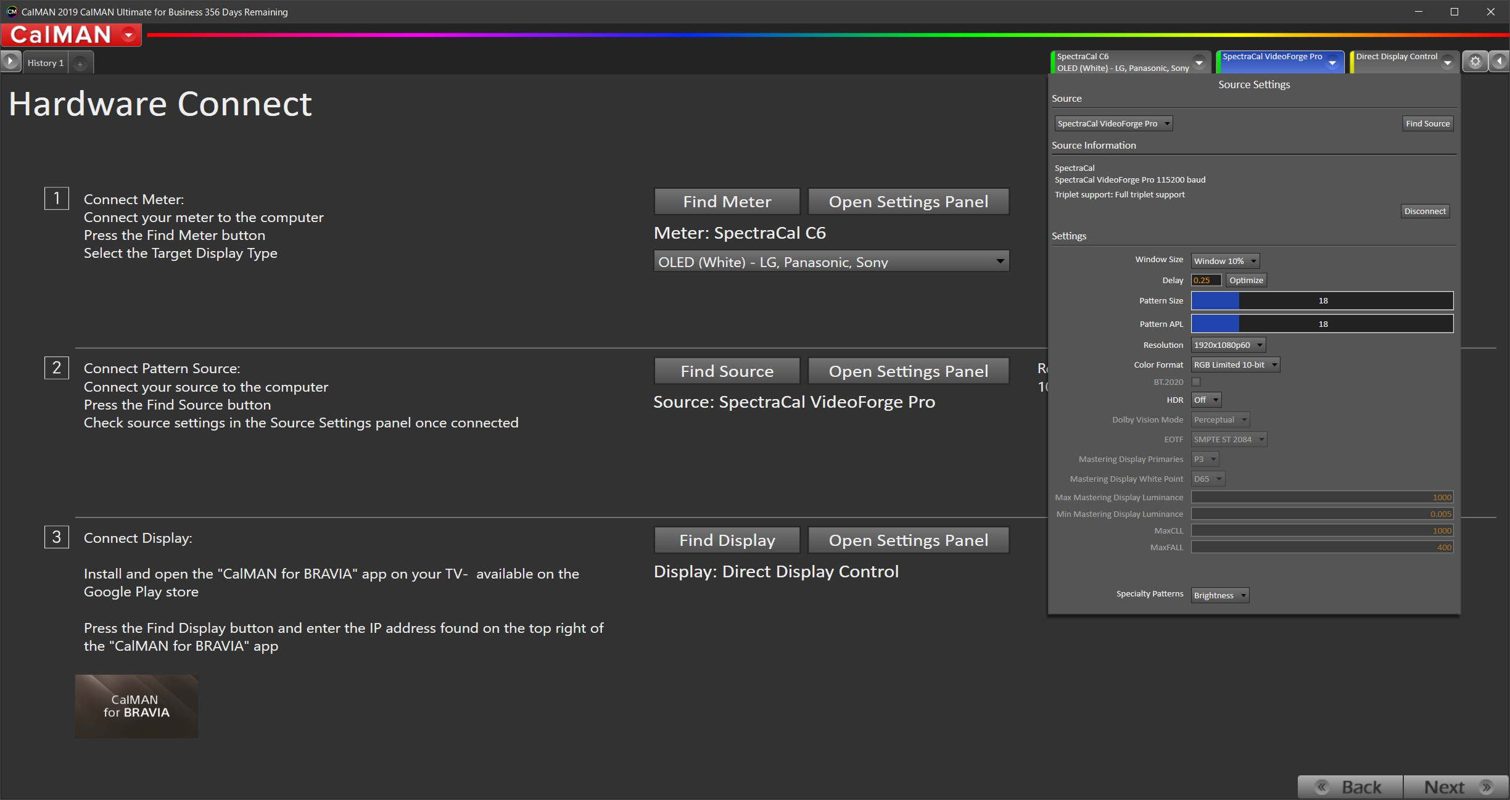1510x800 pixels.
Task: Open the EOTF SMPTE ST 2084 dropdown
Action: 1229,439
